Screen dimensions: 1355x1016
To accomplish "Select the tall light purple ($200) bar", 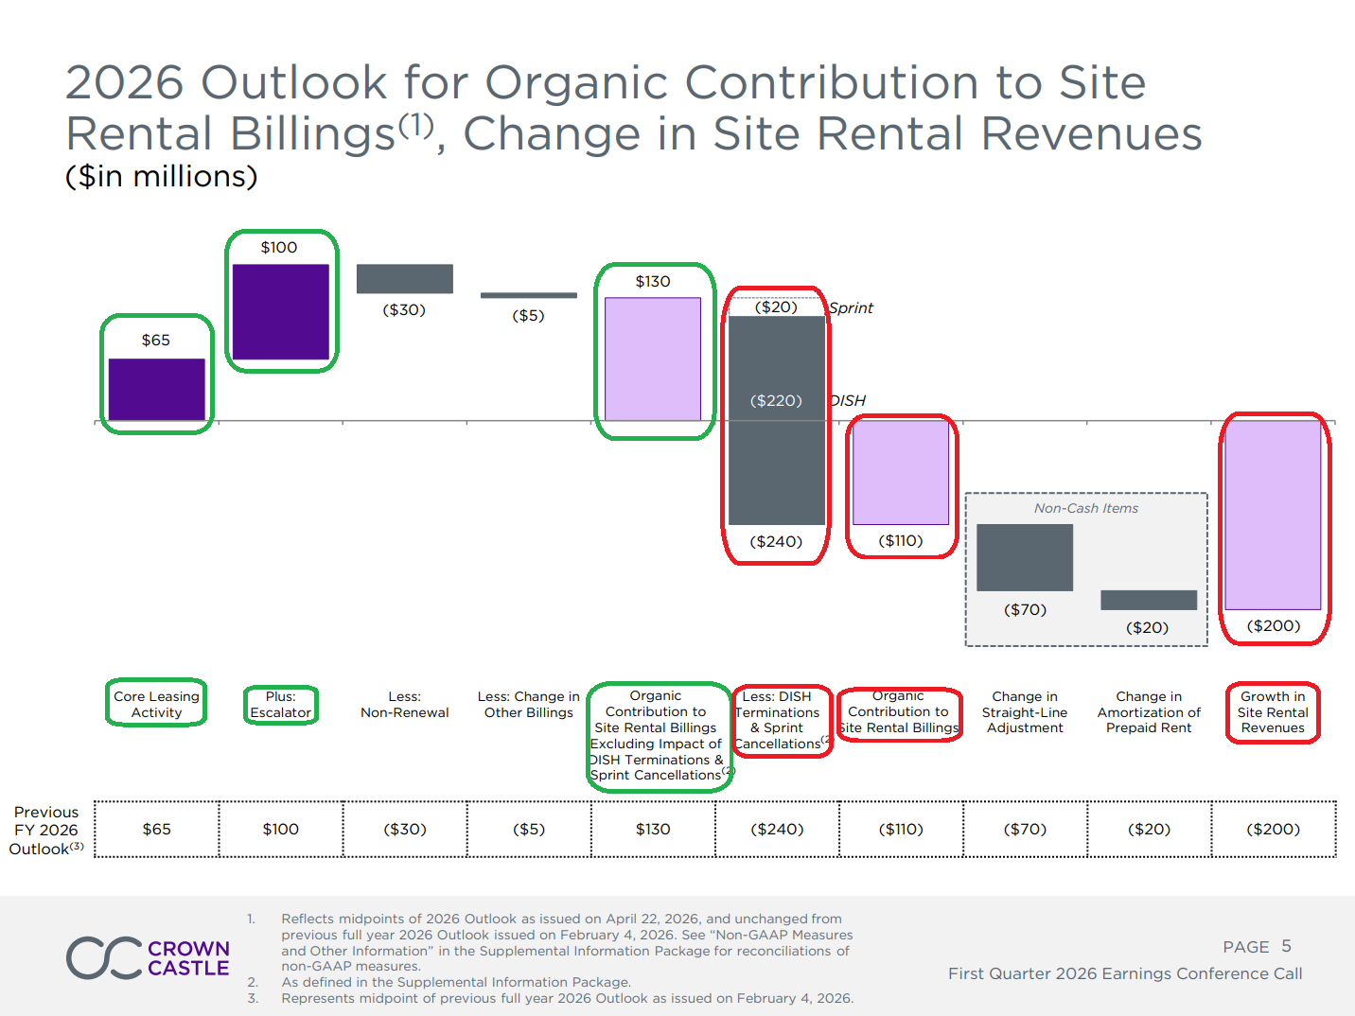I will [1273, 515].
